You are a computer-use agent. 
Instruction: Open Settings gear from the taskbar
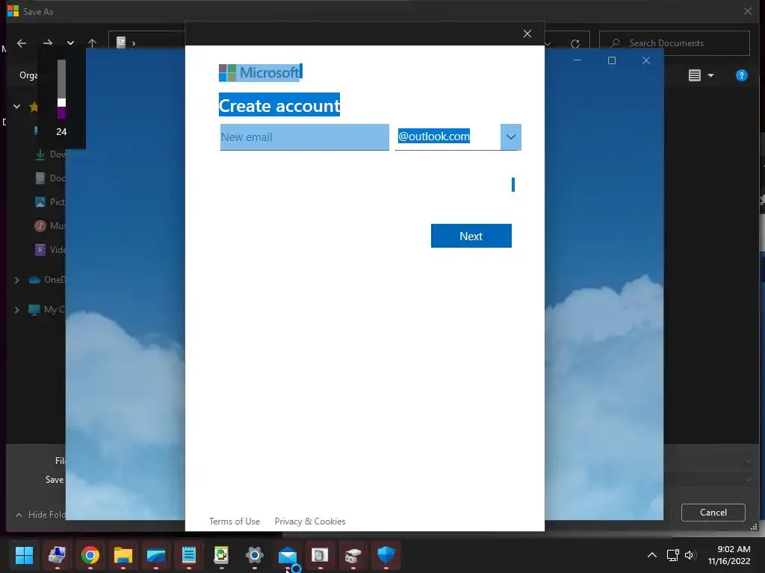255,555
